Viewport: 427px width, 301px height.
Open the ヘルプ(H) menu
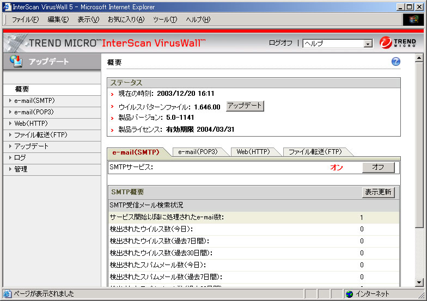198,20
